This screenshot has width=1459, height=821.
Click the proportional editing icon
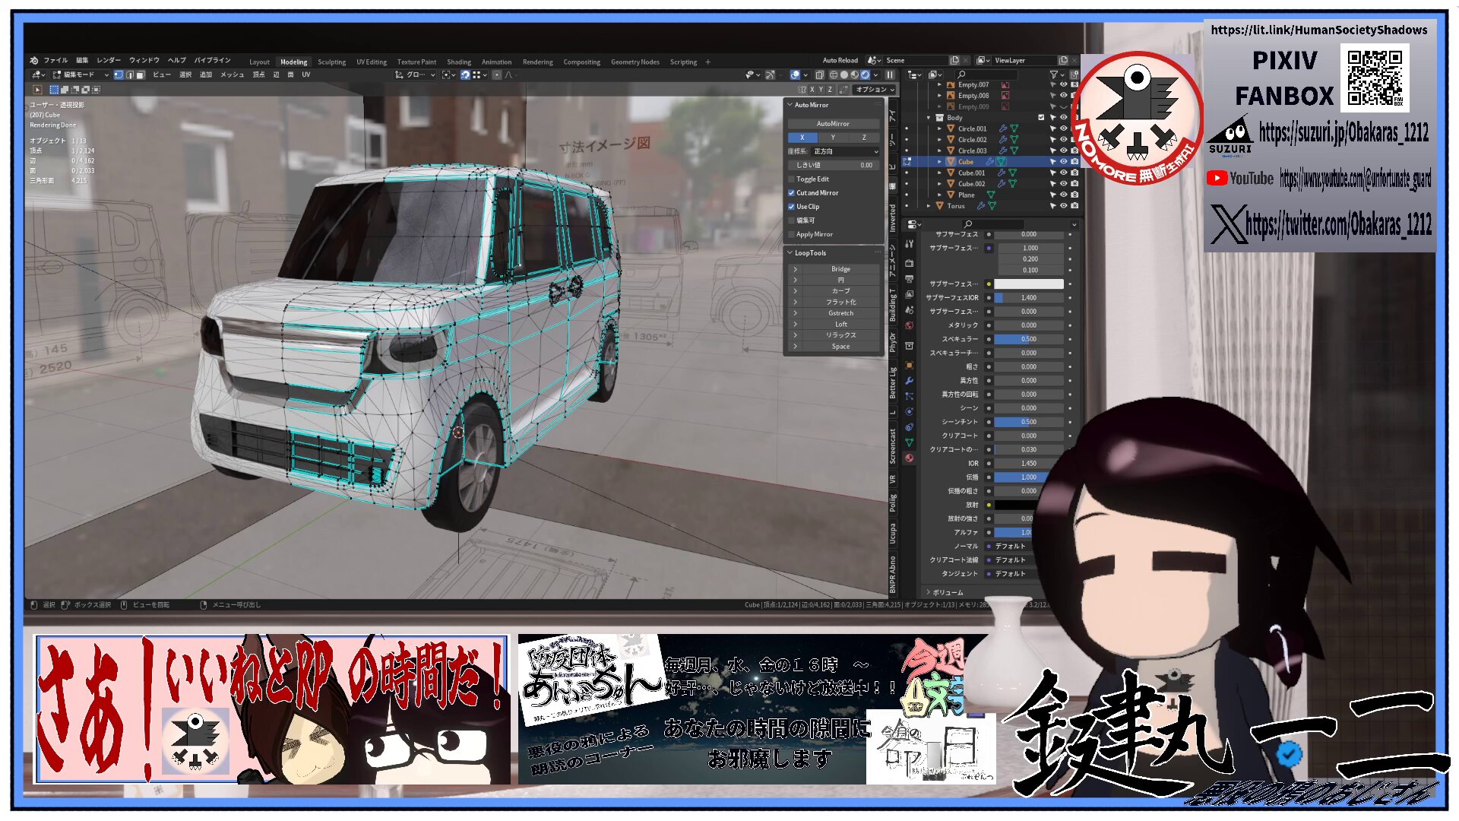pos(497,74)
